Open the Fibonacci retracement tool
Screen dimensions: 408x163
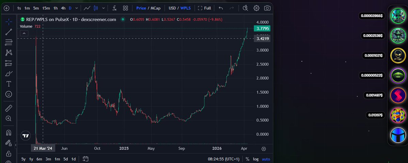(9, 42)
